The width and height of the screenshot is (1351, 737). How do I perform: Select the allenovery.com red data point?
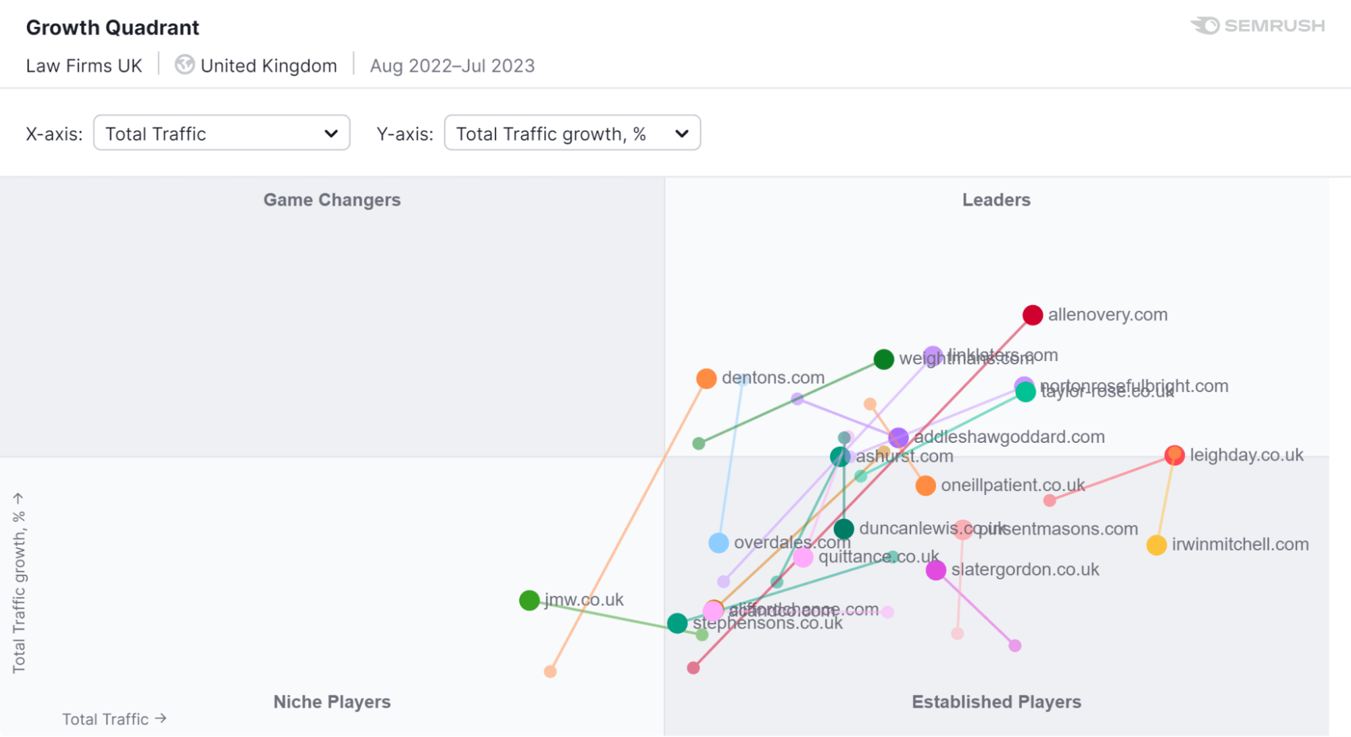pos(1033,315)
